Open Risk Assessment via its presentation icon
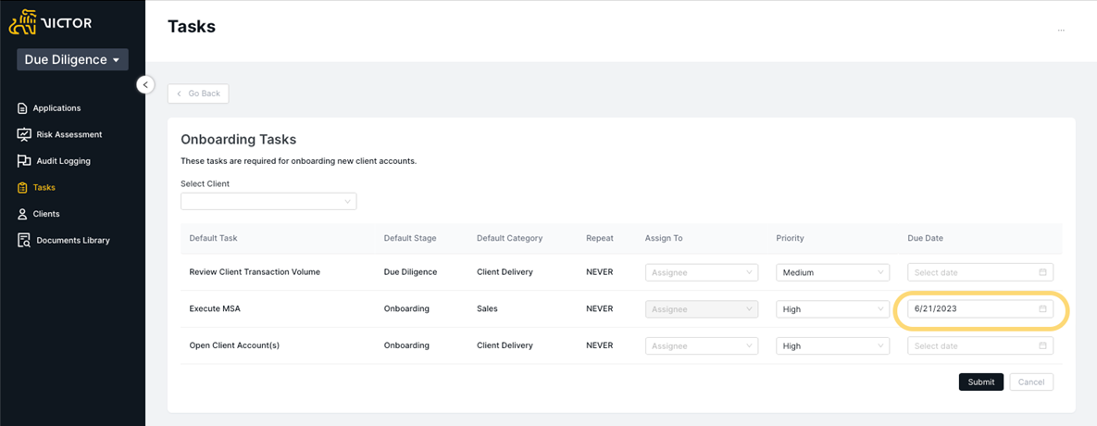 pyautogui.click(x=24, y=134)
